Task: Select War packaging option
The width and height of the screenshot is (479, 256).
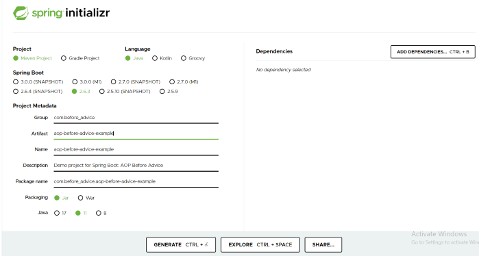Action: coord(86,198)
